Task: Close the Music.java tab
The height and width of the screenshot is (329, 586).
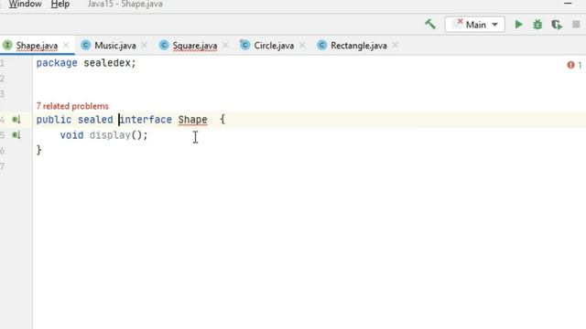Action: pyautogui.click(x=145, y=46)
